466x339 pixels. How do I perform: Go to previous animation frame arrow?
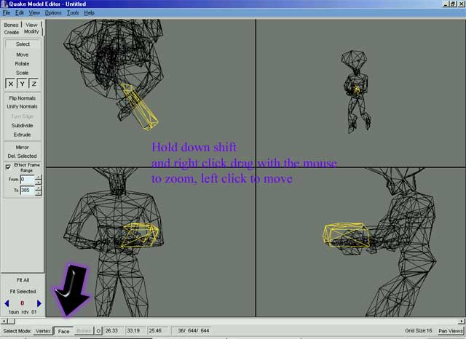click(7, 303)
